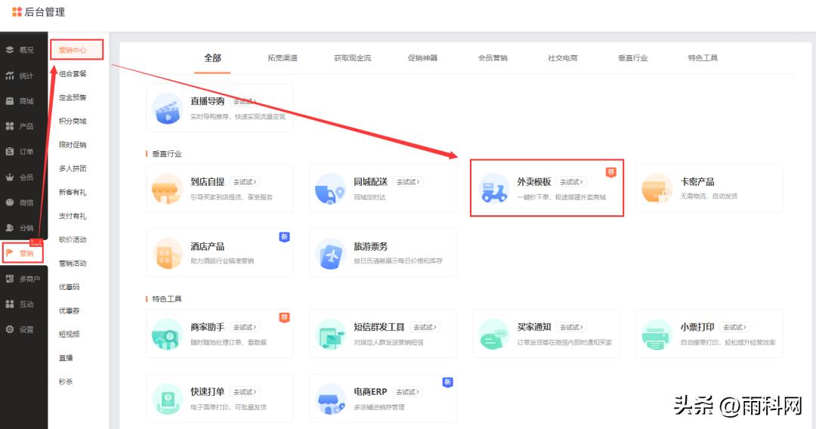Switch to the 获取现金流 tab
This screenshot has width=816, height=429.
352,57
